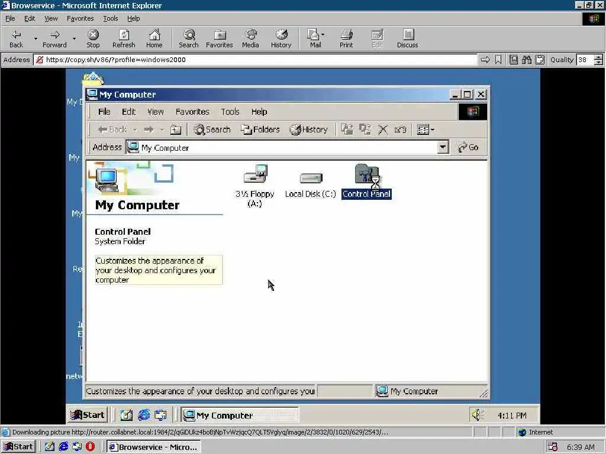The image size is (606, 454).
Task: Expand the My Computer address bar dropdown
Action: (443, 147)
